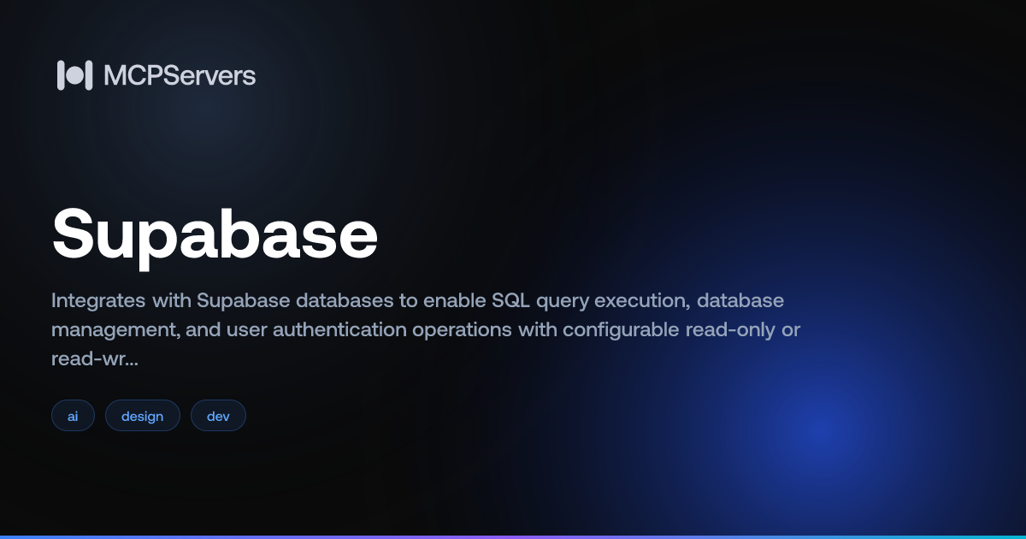Click the left vertical bar of logo
Screen dimensions: 1026x539
[61, 75]
